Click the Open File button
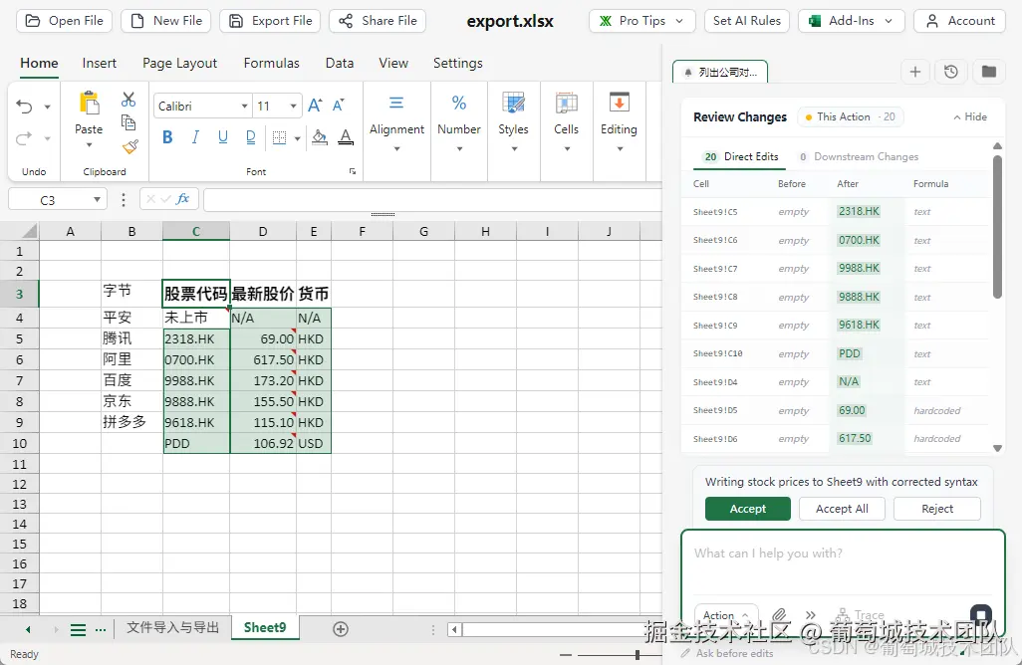Image resolution: width=1022 pixels, height=665 pixels. click(64, 21)
